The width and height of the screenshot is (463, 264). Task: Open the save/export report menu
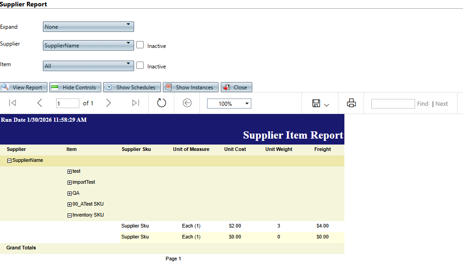pos(320,104)
